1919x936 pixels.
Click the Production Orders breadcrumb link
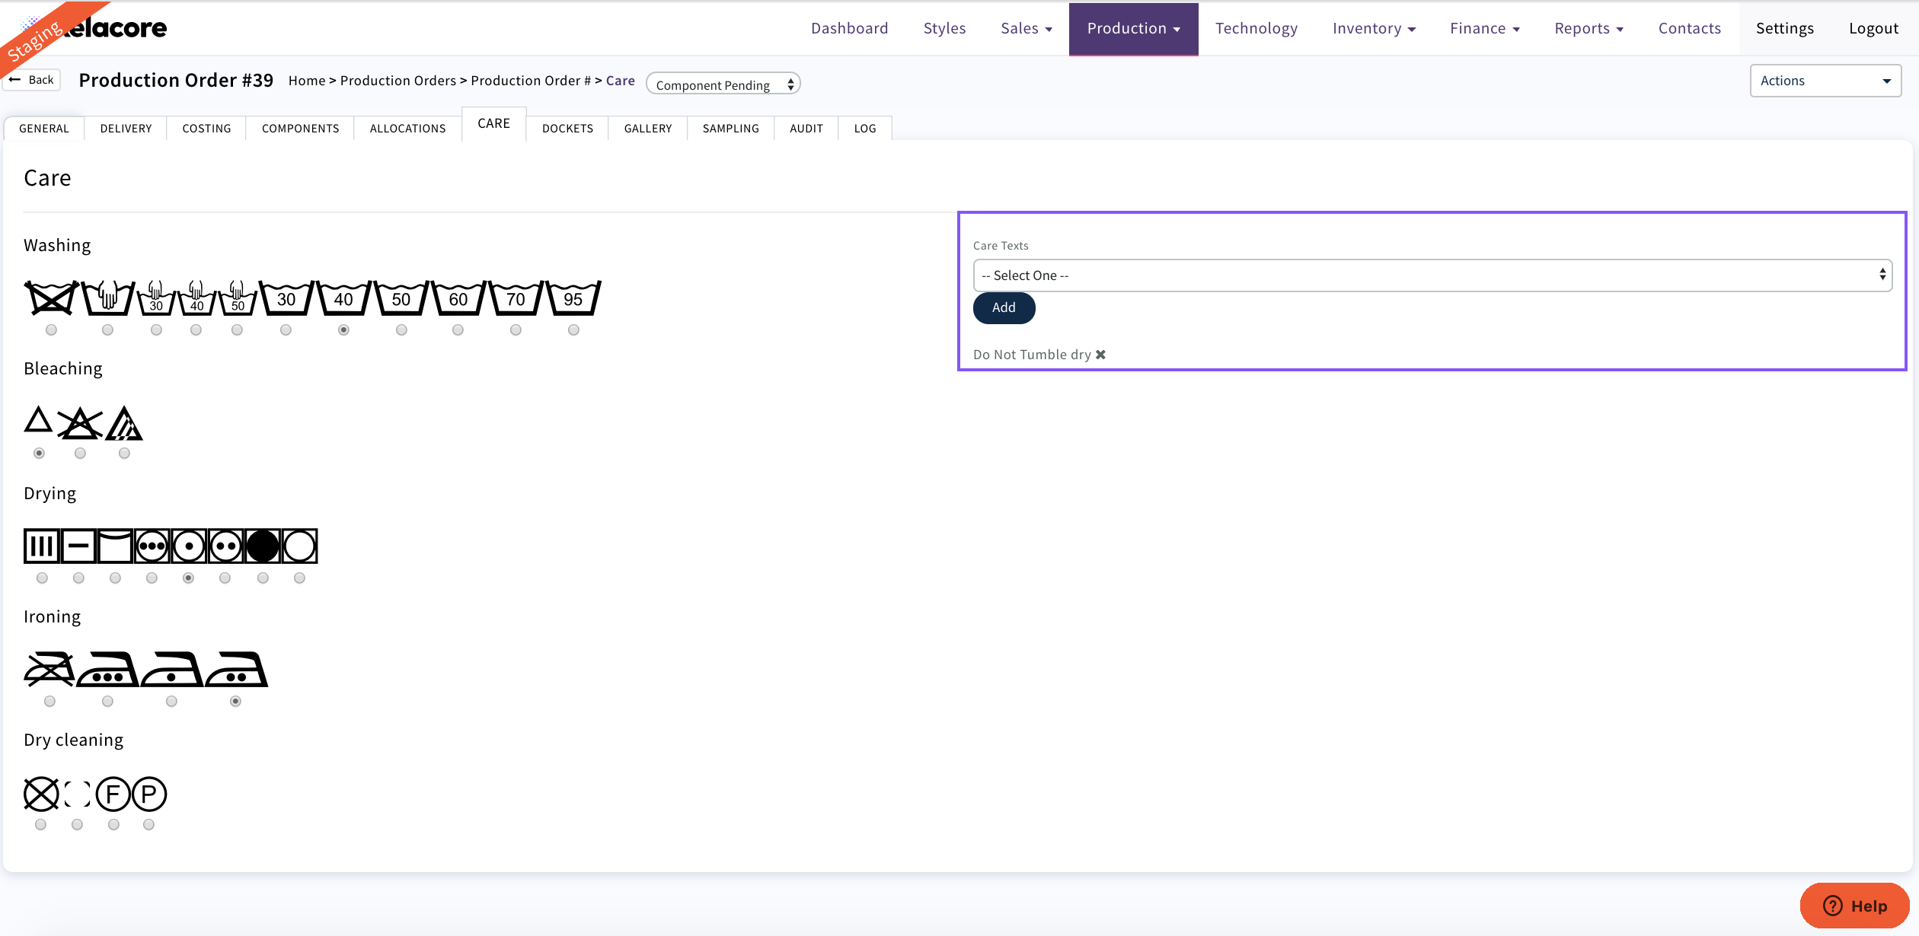pyautogui.click(x=398, y=80)
